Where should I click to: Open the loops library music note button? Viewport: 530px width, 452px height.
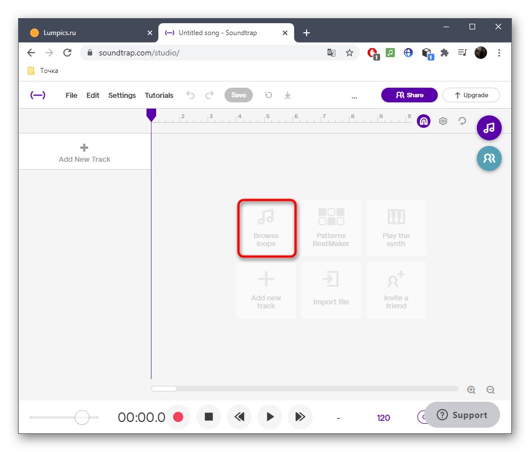coord(489,128)
